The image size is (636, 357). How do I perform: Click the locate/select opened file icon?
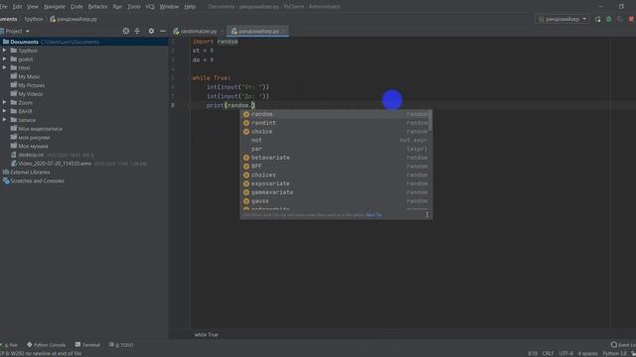pos(126,31)
